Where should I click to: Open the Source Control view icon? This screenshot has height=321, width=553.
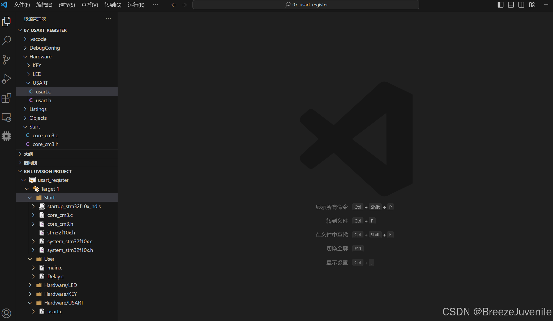(x=6, y=60)
